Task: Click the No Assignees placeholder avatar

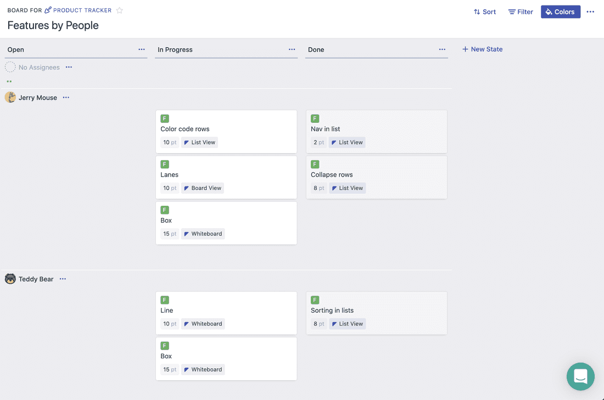Action: pos(10,67)
